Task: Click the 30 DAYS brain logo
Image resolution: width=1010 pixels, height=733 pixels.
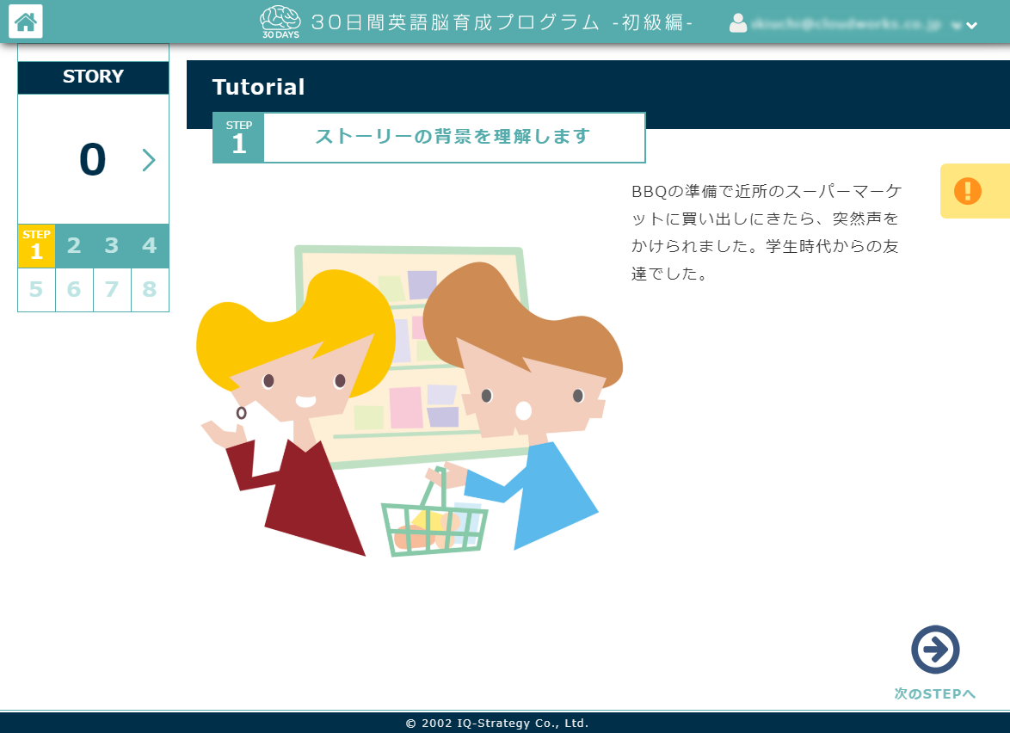Action: tap(278, 22)
